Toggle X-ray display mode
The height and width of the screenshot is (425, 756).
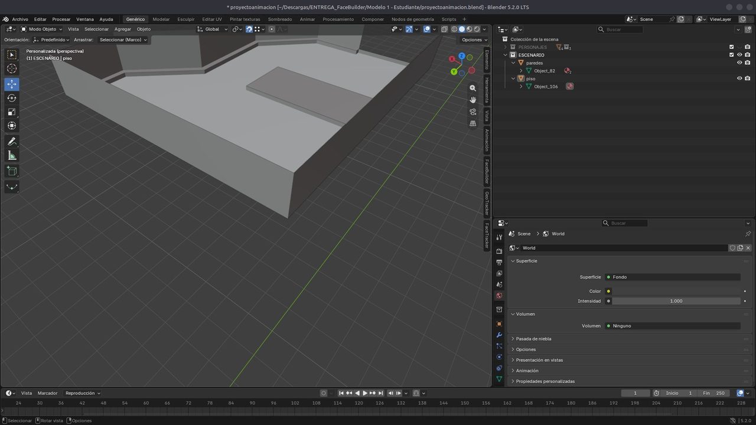444,29
